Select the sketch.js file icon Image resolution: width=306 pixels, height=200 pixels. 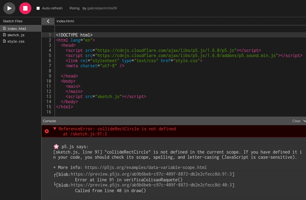4,35
